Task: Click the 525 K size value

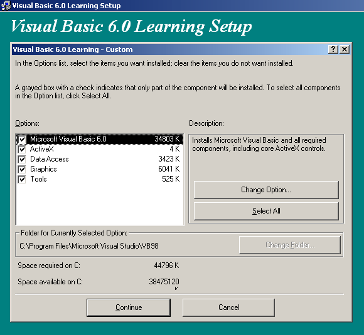Action: (x=171, y=179)
